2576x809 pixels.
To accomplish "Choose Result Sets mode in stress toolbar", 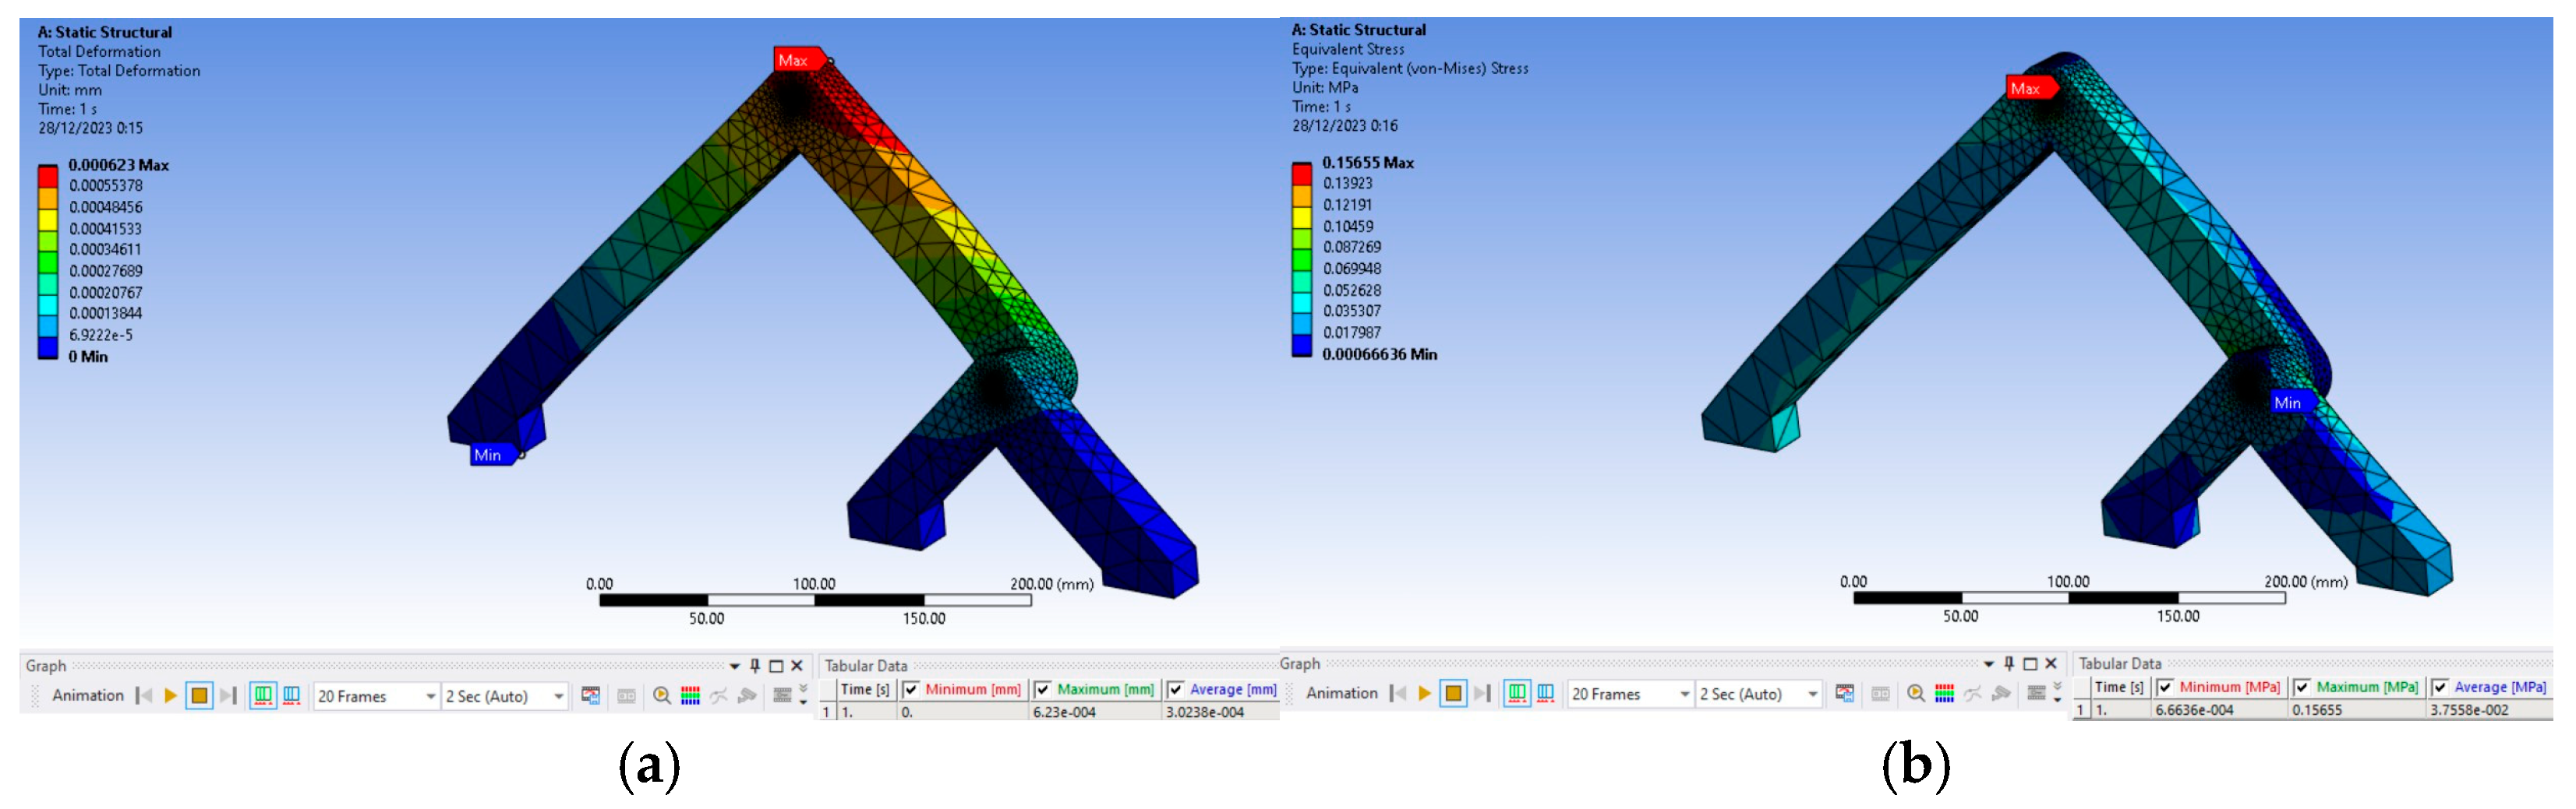I will click(1545, 694).
